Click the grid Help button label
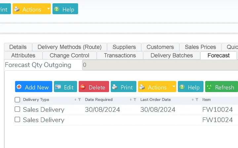This screenshot has height=148, width=238. click(x=194, y=87)
